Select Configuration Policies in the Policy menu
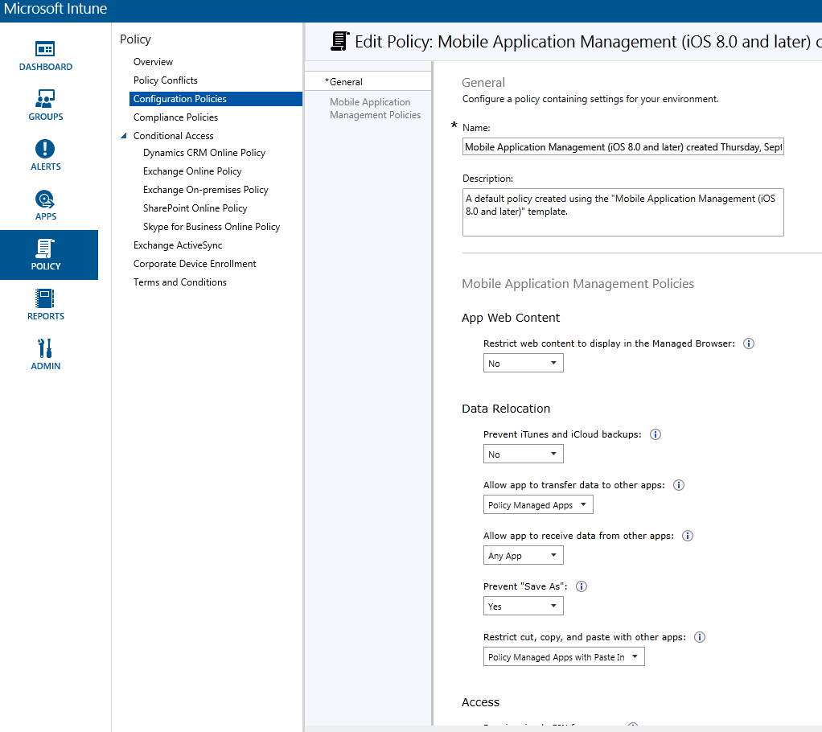The image size is (822, 732). point(216,99)
